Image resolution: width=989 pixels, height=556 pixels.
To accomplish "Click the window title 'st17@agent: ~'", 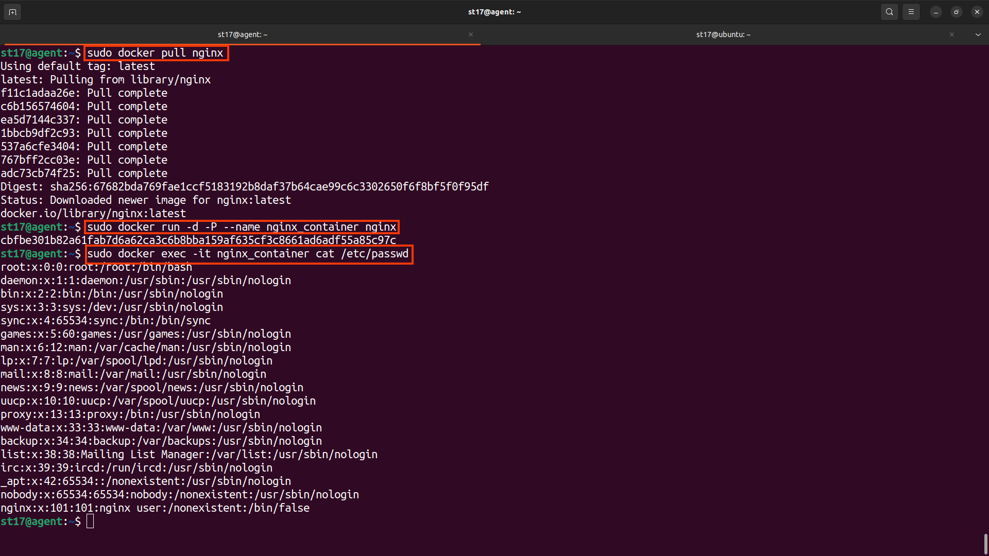I will 494,12.
